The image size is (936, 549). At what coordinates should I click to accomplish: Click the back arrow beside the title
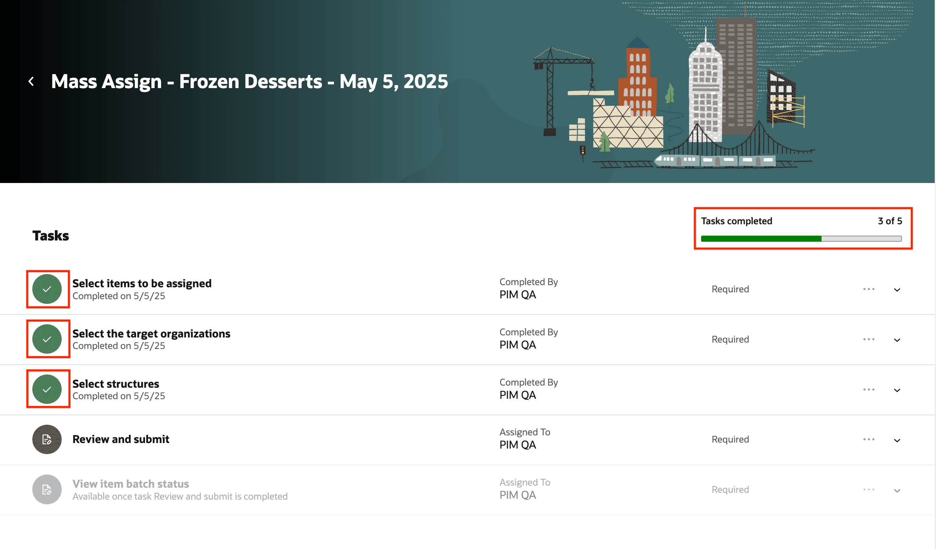pyautogui.click(x=31, y=81)
